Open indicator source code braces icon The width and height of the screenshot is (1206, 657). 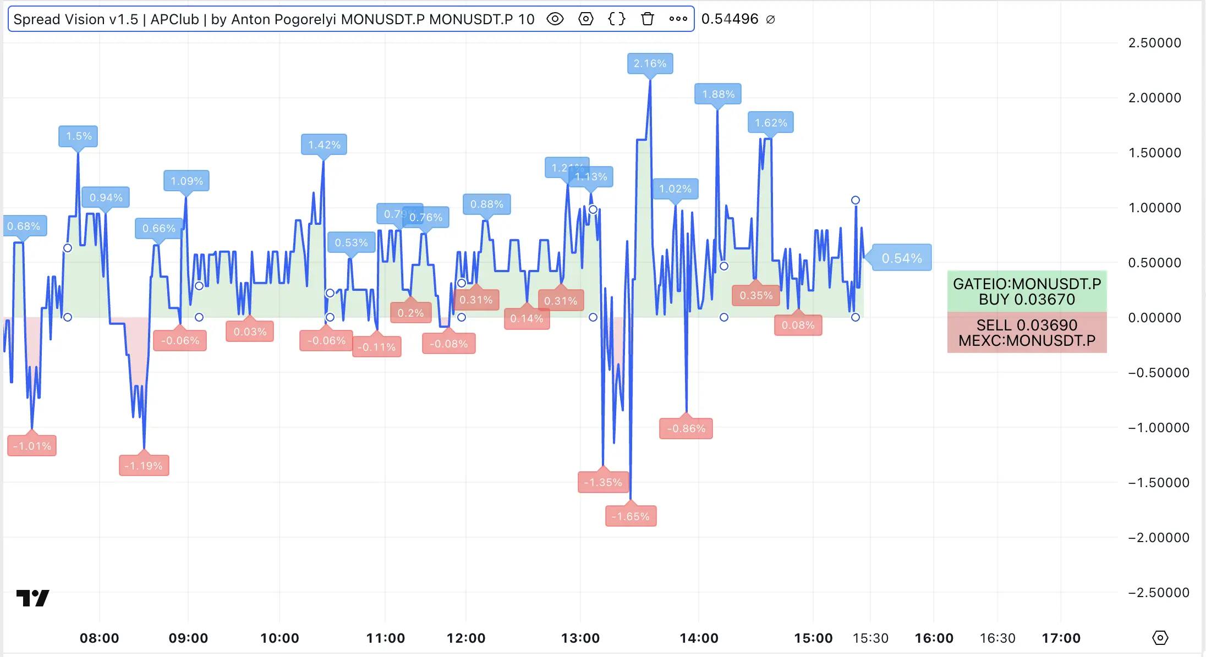(617, 19)
